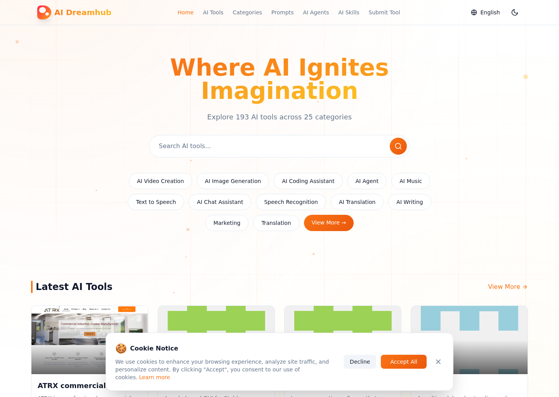This screenshot has height=397, width=559.
Task: Click View More link beside Latest AI Tools
Action: [507, 287]
